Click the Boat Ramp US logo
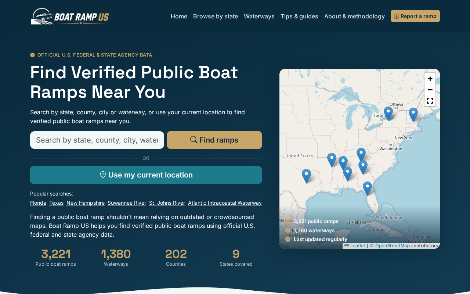This screenshot has height=294, width=470. coord(70,16)
